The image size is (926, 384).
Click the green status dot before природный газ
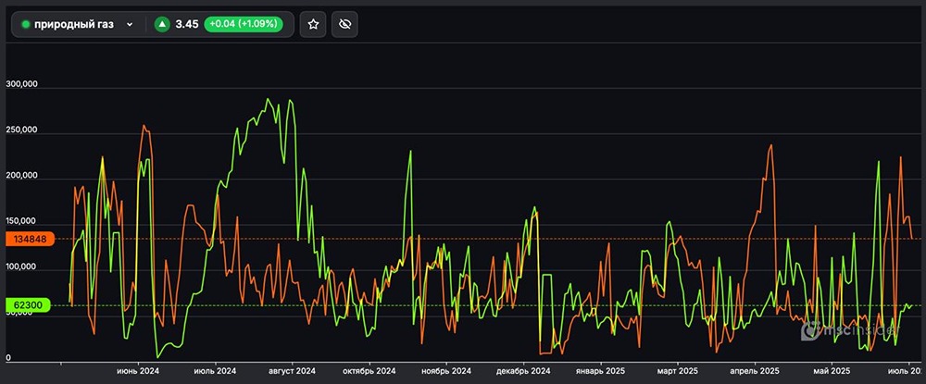(25, 25)
